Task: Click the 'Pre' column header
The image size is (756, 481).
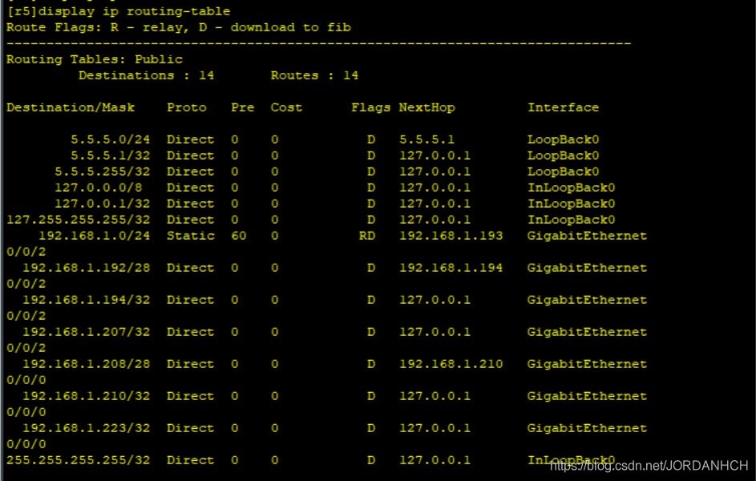Action: click(243, 107)
